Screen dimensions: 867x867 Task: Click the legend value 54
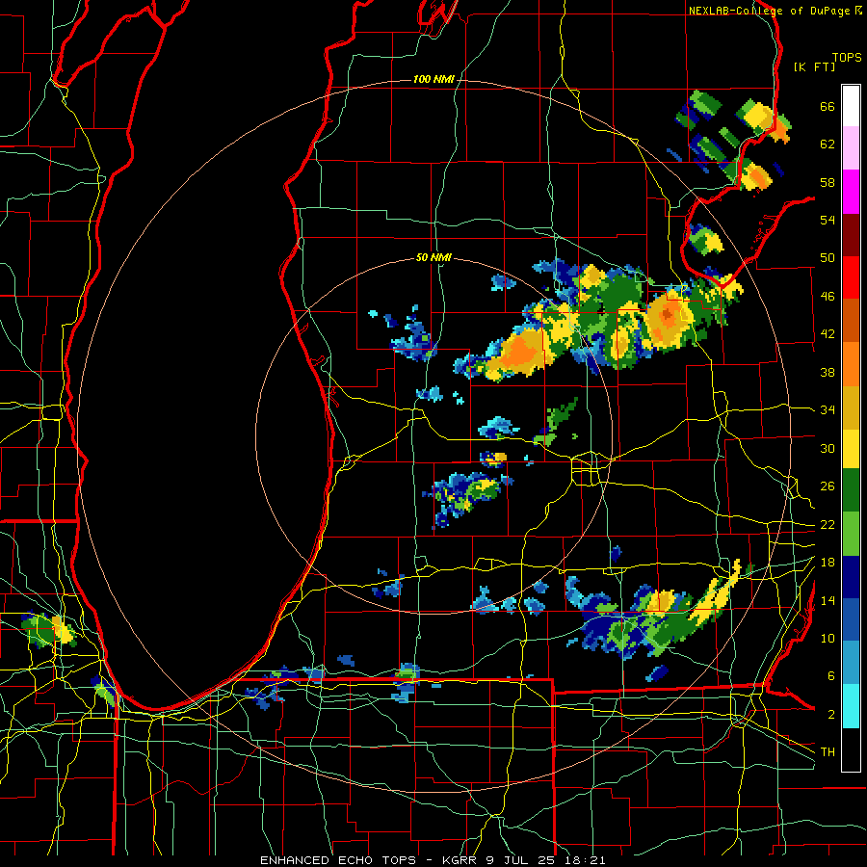pos(828,220)
